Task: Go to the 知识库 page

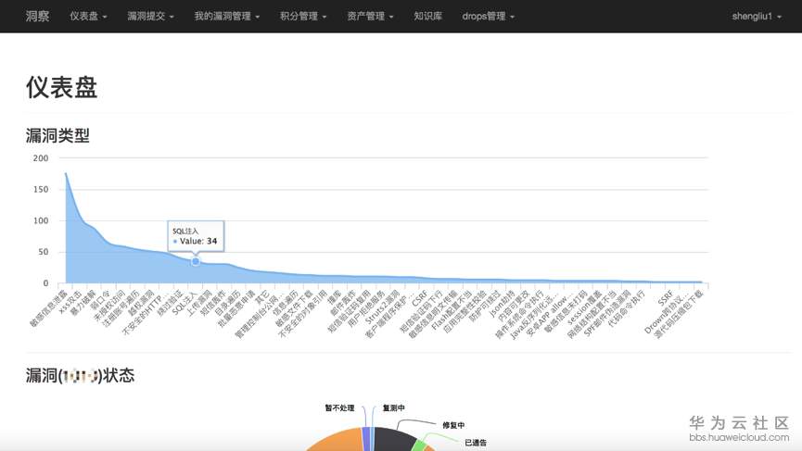Action: 427,17
